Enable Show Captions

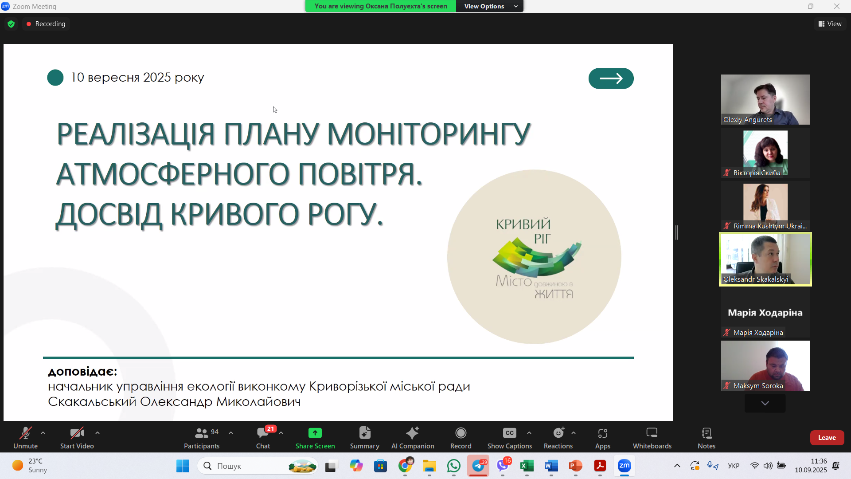point(509,437)
